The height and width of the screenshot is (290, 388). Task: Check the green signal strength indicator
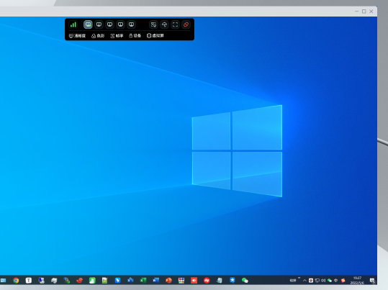[x=73, y=24]
